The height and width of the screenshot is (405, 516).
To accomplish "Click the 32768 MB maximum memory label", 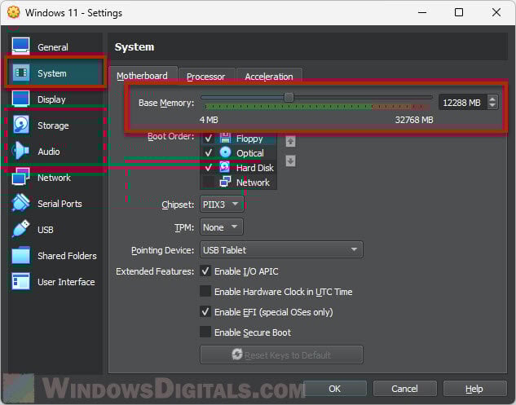I will coord(414,120).
